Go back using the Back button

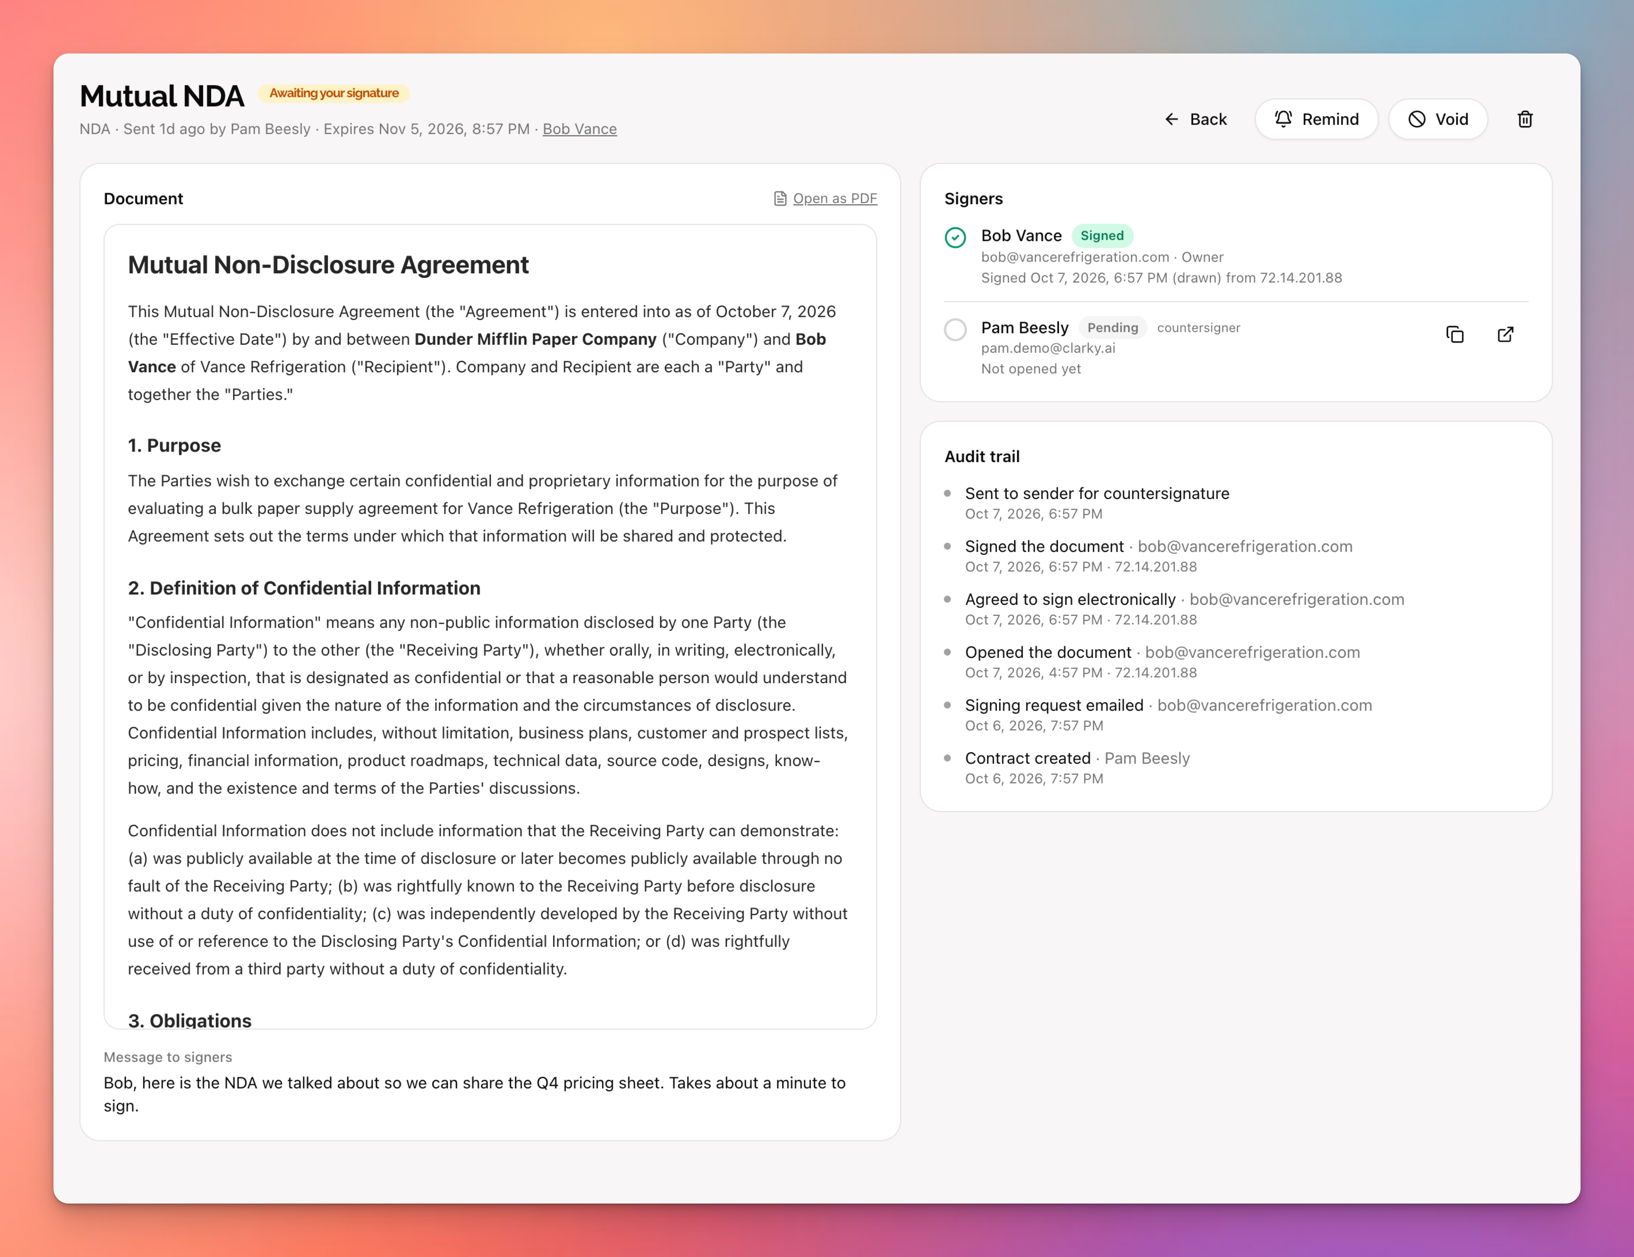(1196, 119)
